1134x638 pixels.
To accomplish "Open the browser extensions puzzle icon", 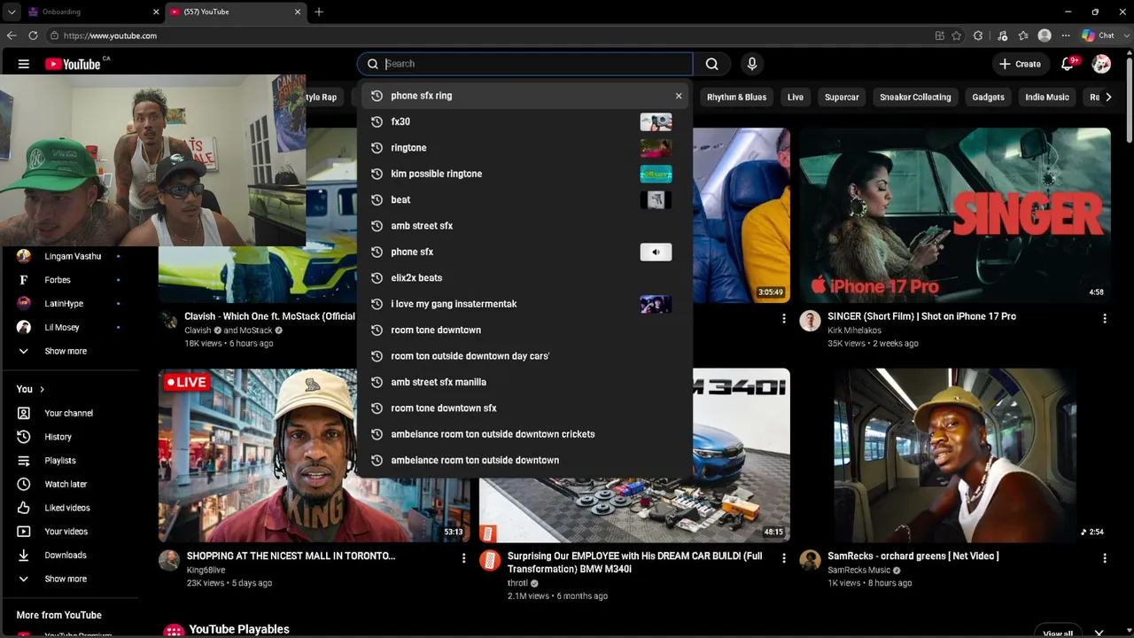I will pyautogui.click(x=978, y=35).
